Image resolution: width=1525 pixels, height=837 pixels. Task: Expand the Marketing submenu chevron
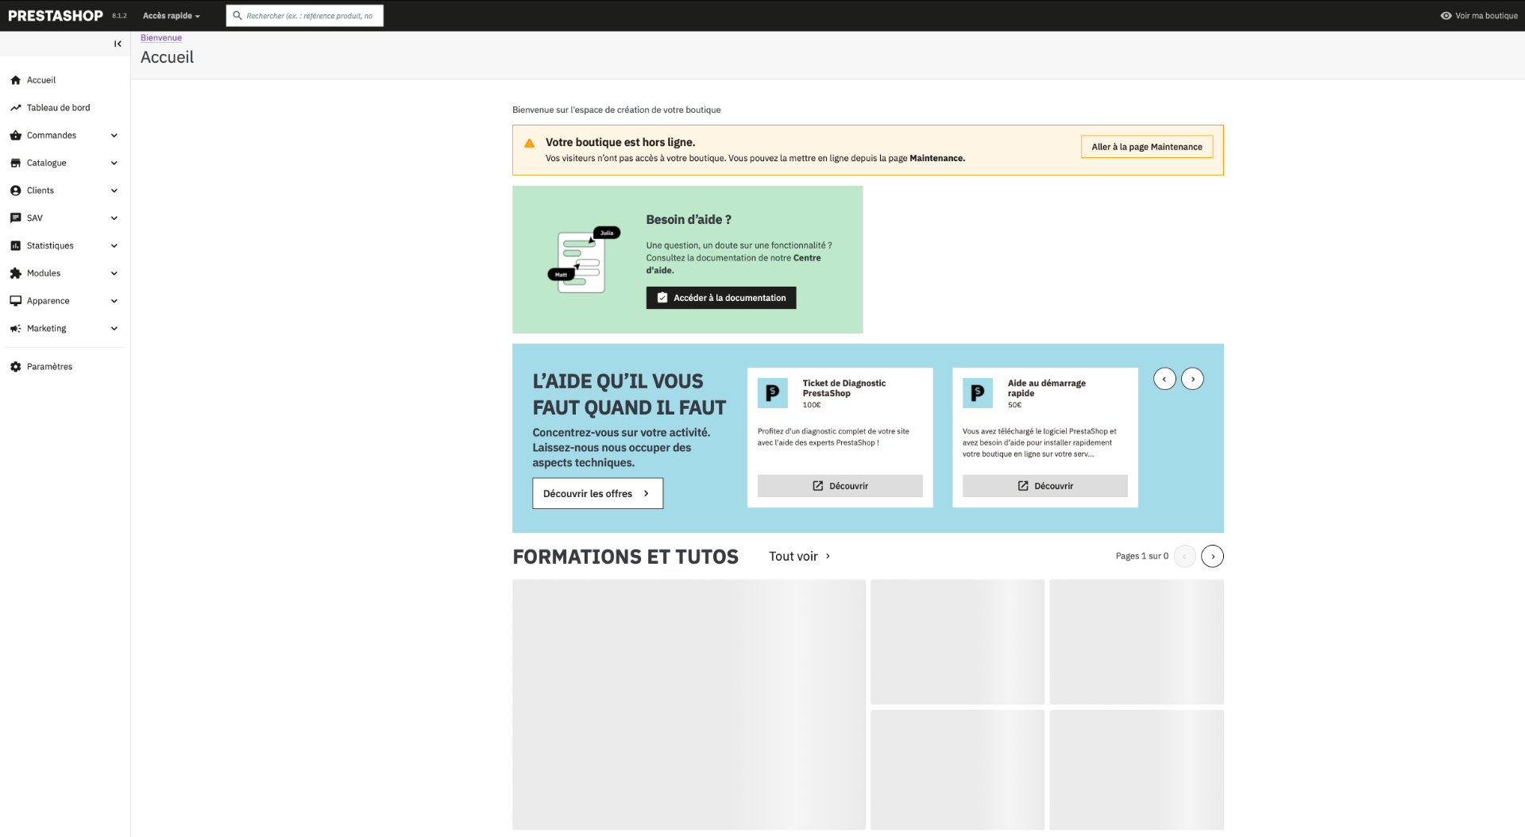(x=114, y=329)
